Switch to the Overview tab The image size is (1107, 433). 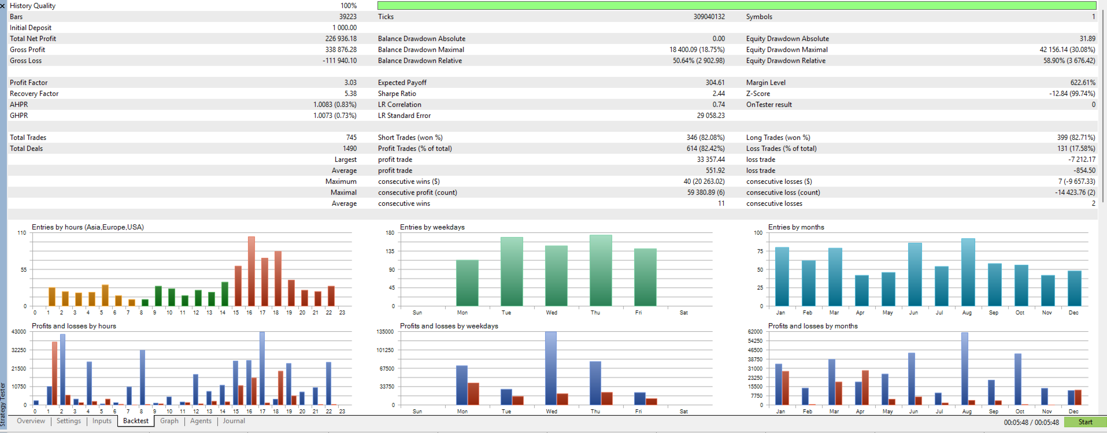pos(31,421)
